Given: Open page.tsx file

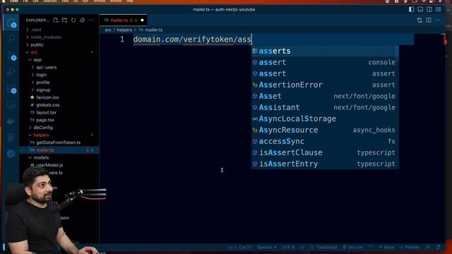Looking at the screenshot, I should (59, 120).
